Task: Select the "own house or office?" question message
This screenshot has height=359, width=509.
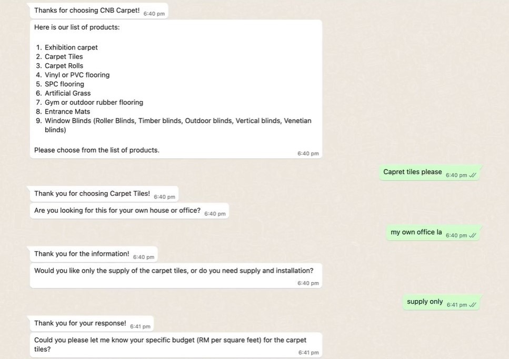Action: point(117,211)
